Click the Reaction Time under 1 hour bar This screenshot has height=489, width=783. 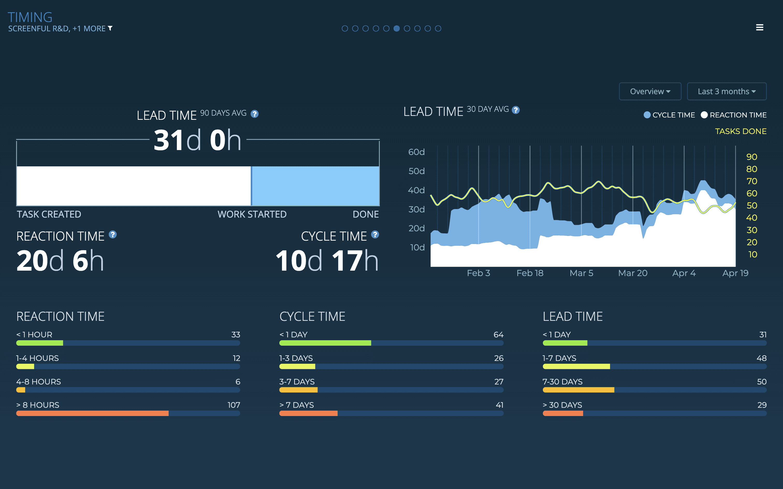(128, 343)
